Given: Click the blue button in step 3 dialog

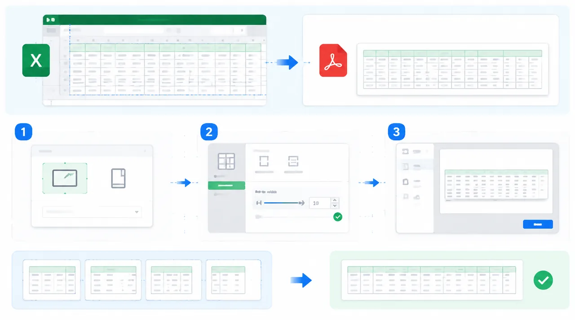Looking at the screenshot, I should 538,224.
